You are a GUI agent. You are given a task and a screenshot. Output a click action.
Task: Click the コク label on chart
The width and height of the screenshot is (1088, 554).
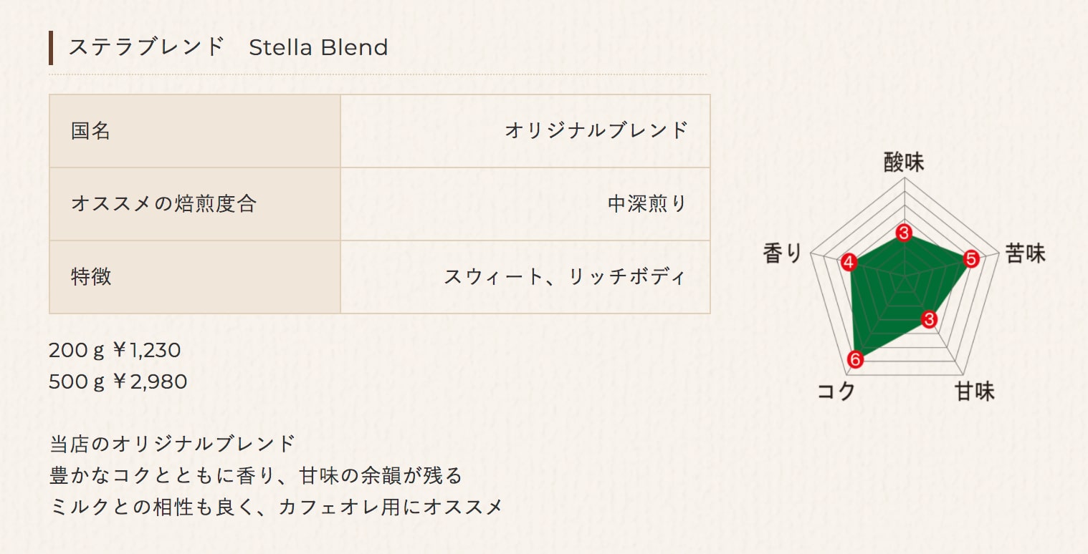coord(836,391)
